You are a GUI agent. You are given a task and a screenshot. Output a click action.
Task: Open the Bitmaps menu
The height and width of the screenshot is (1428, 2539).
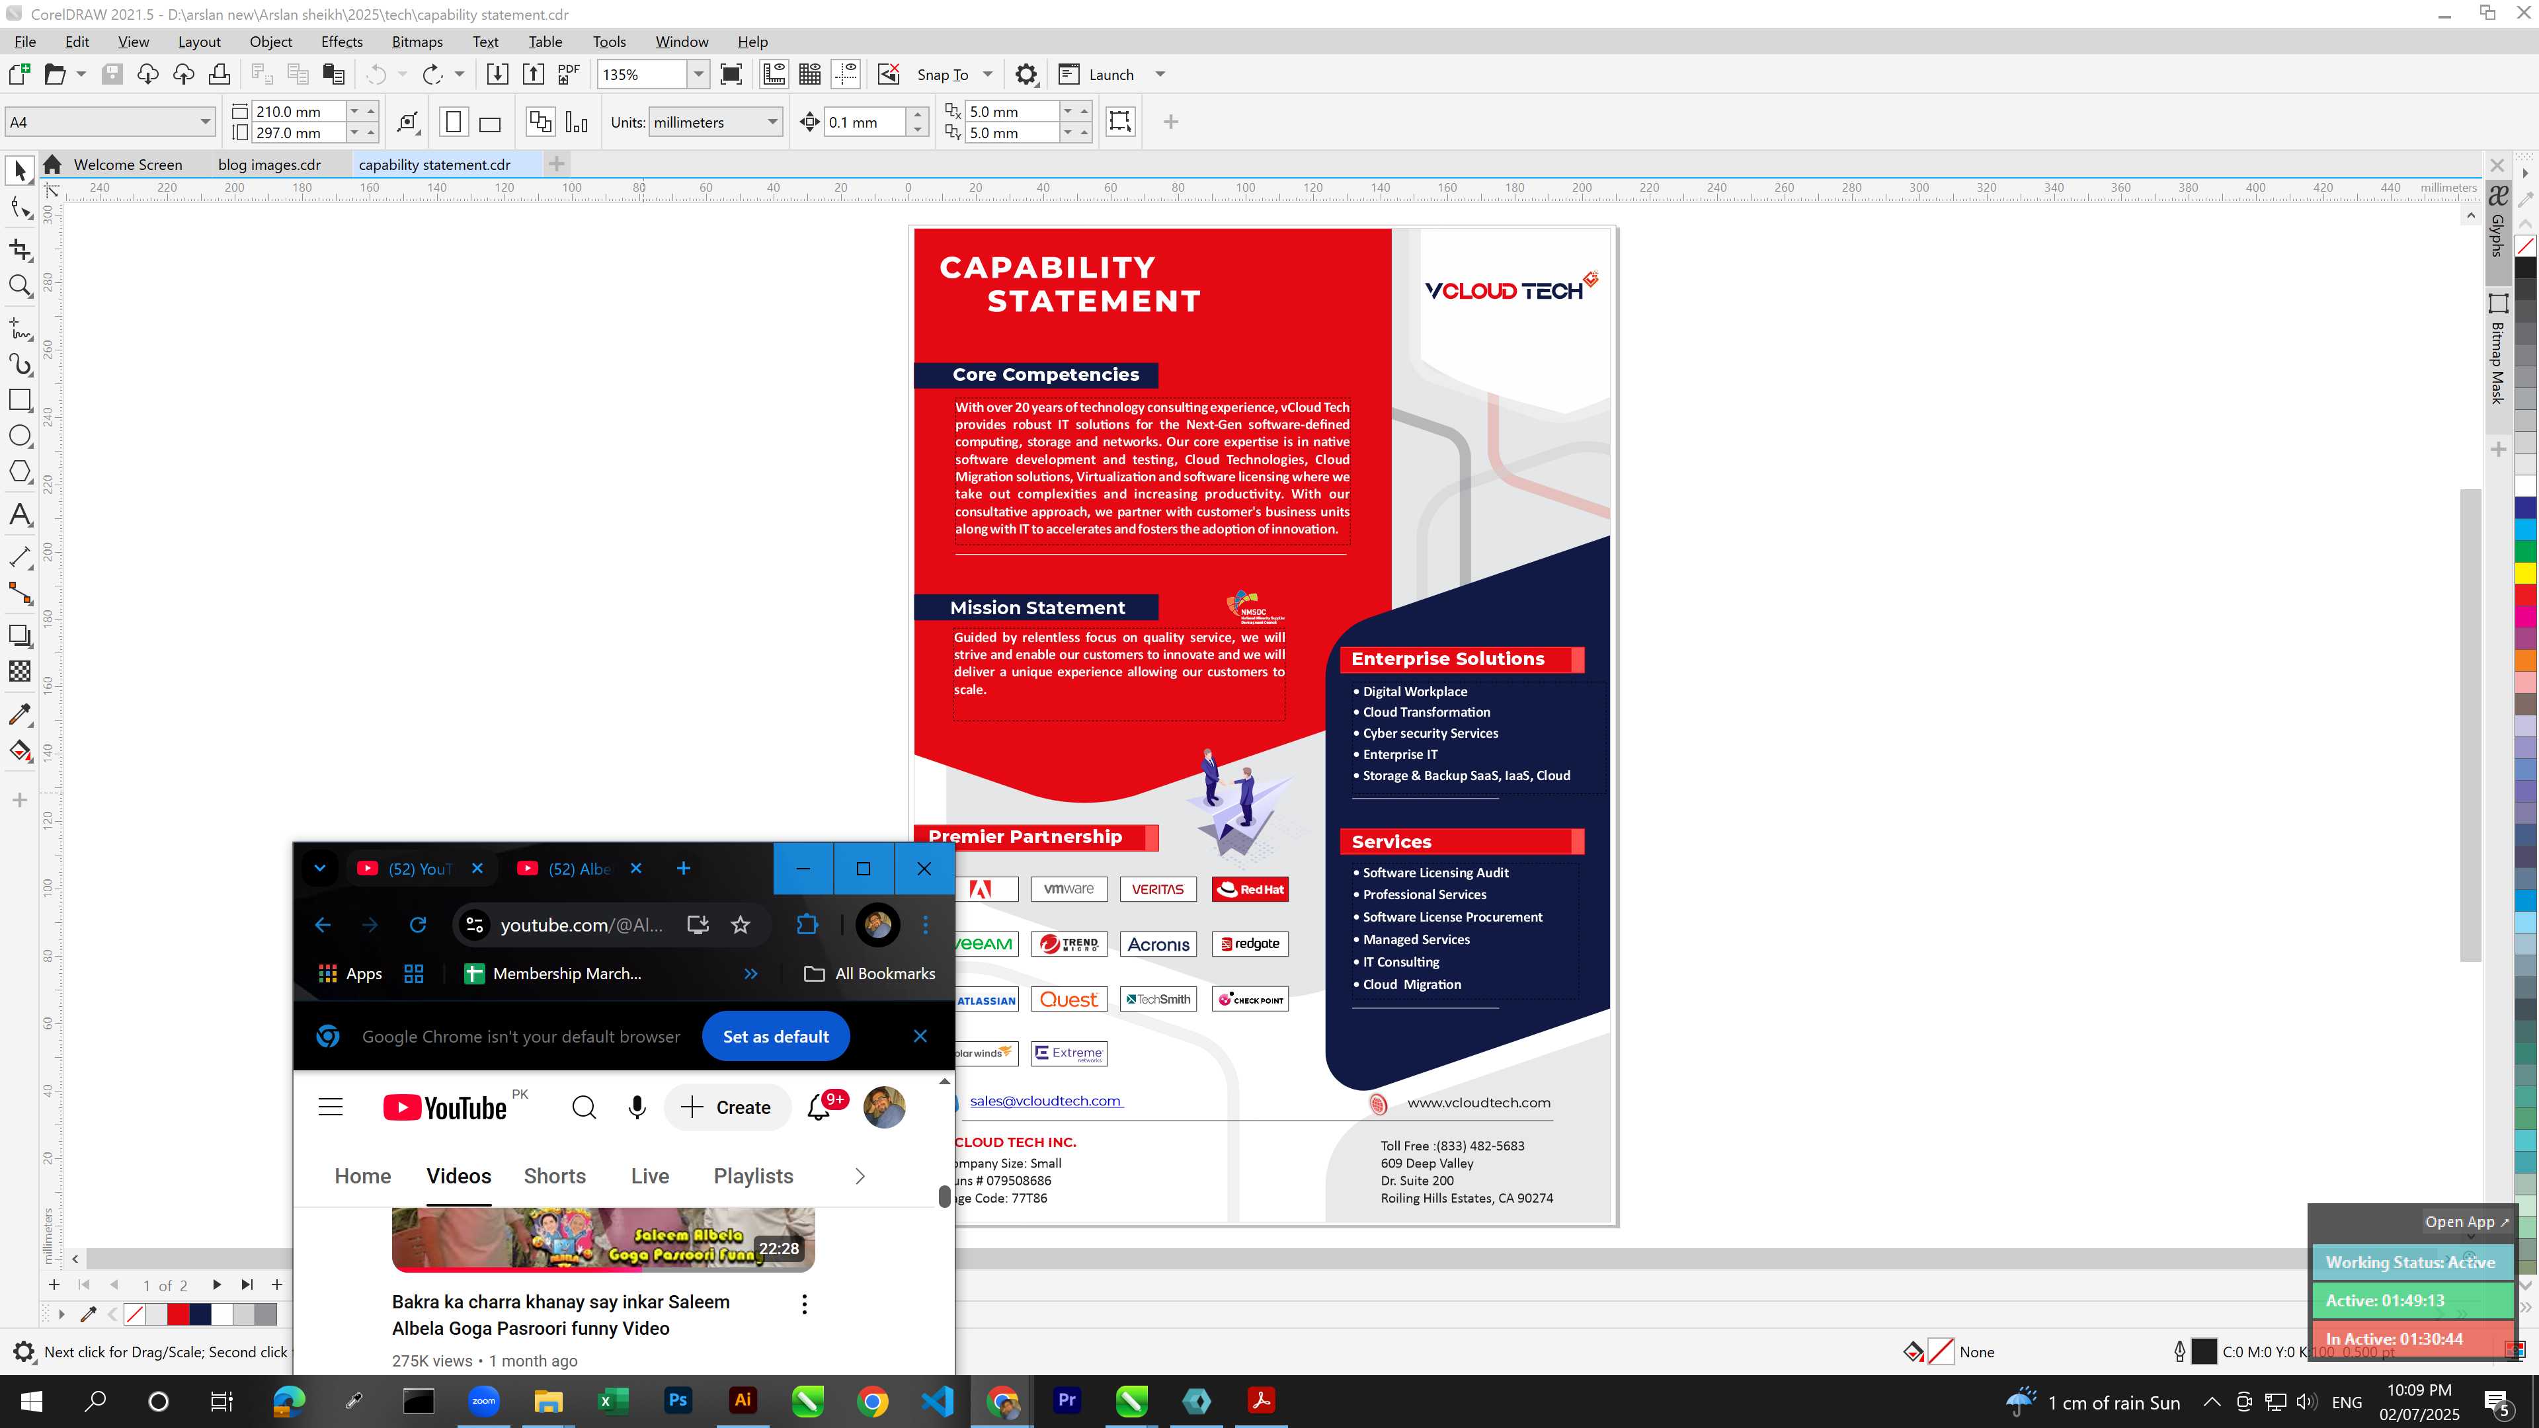point(417,42)
